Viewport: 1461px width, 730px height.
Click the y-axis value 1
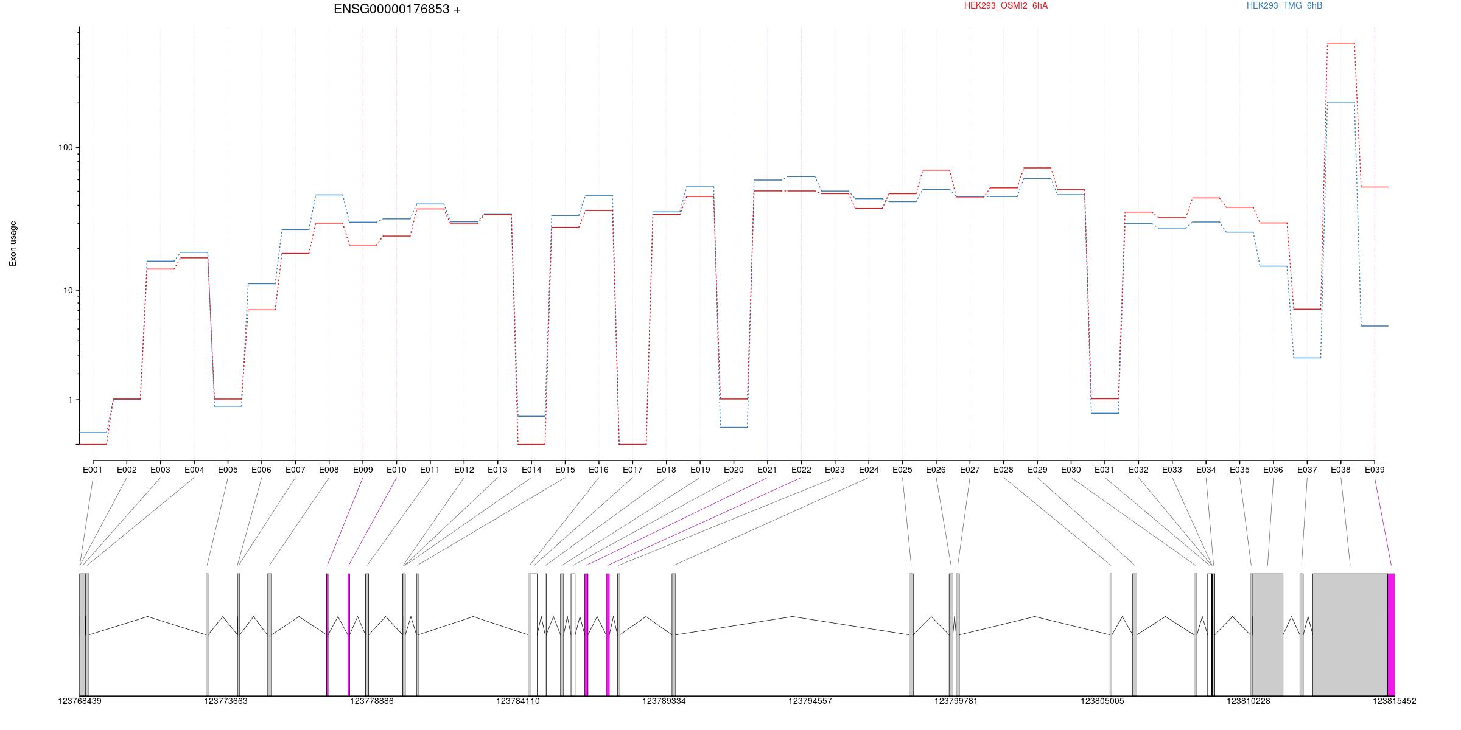coord(70,400)
